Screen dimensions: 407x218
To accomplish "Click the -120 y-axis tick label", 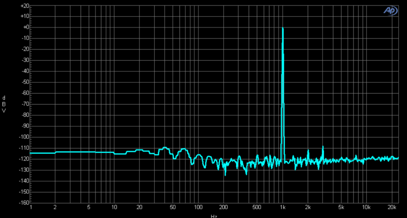I will click(24, 159).
